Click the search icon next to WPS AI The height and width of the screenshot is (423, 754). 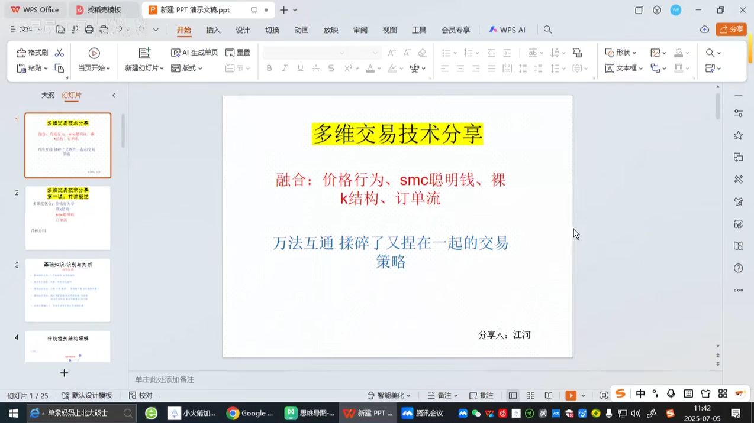(x=548, y=30)
